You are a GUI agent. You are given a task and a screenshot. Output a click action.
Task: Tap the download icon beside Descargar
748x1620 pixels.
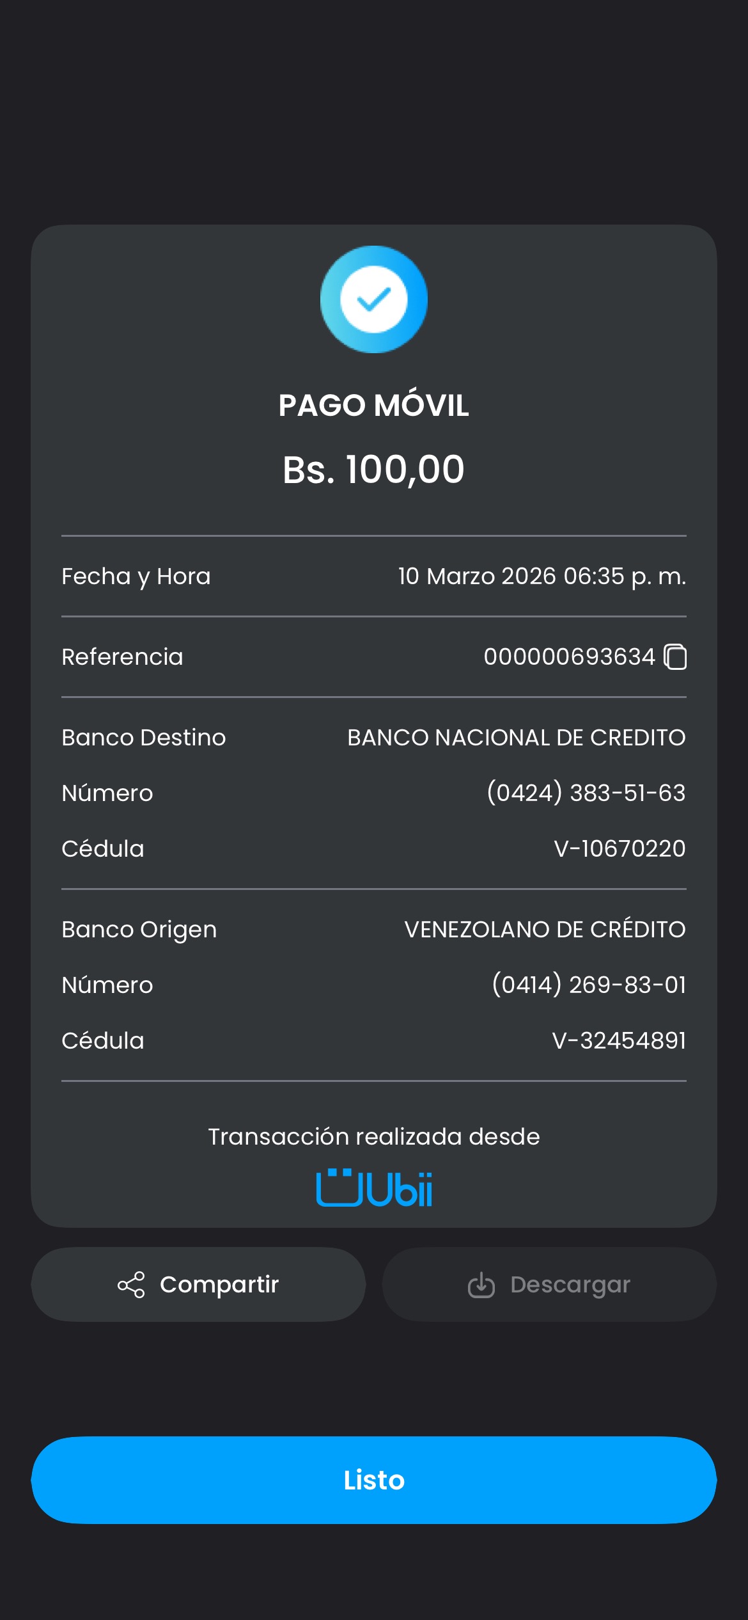point(481,1285)
